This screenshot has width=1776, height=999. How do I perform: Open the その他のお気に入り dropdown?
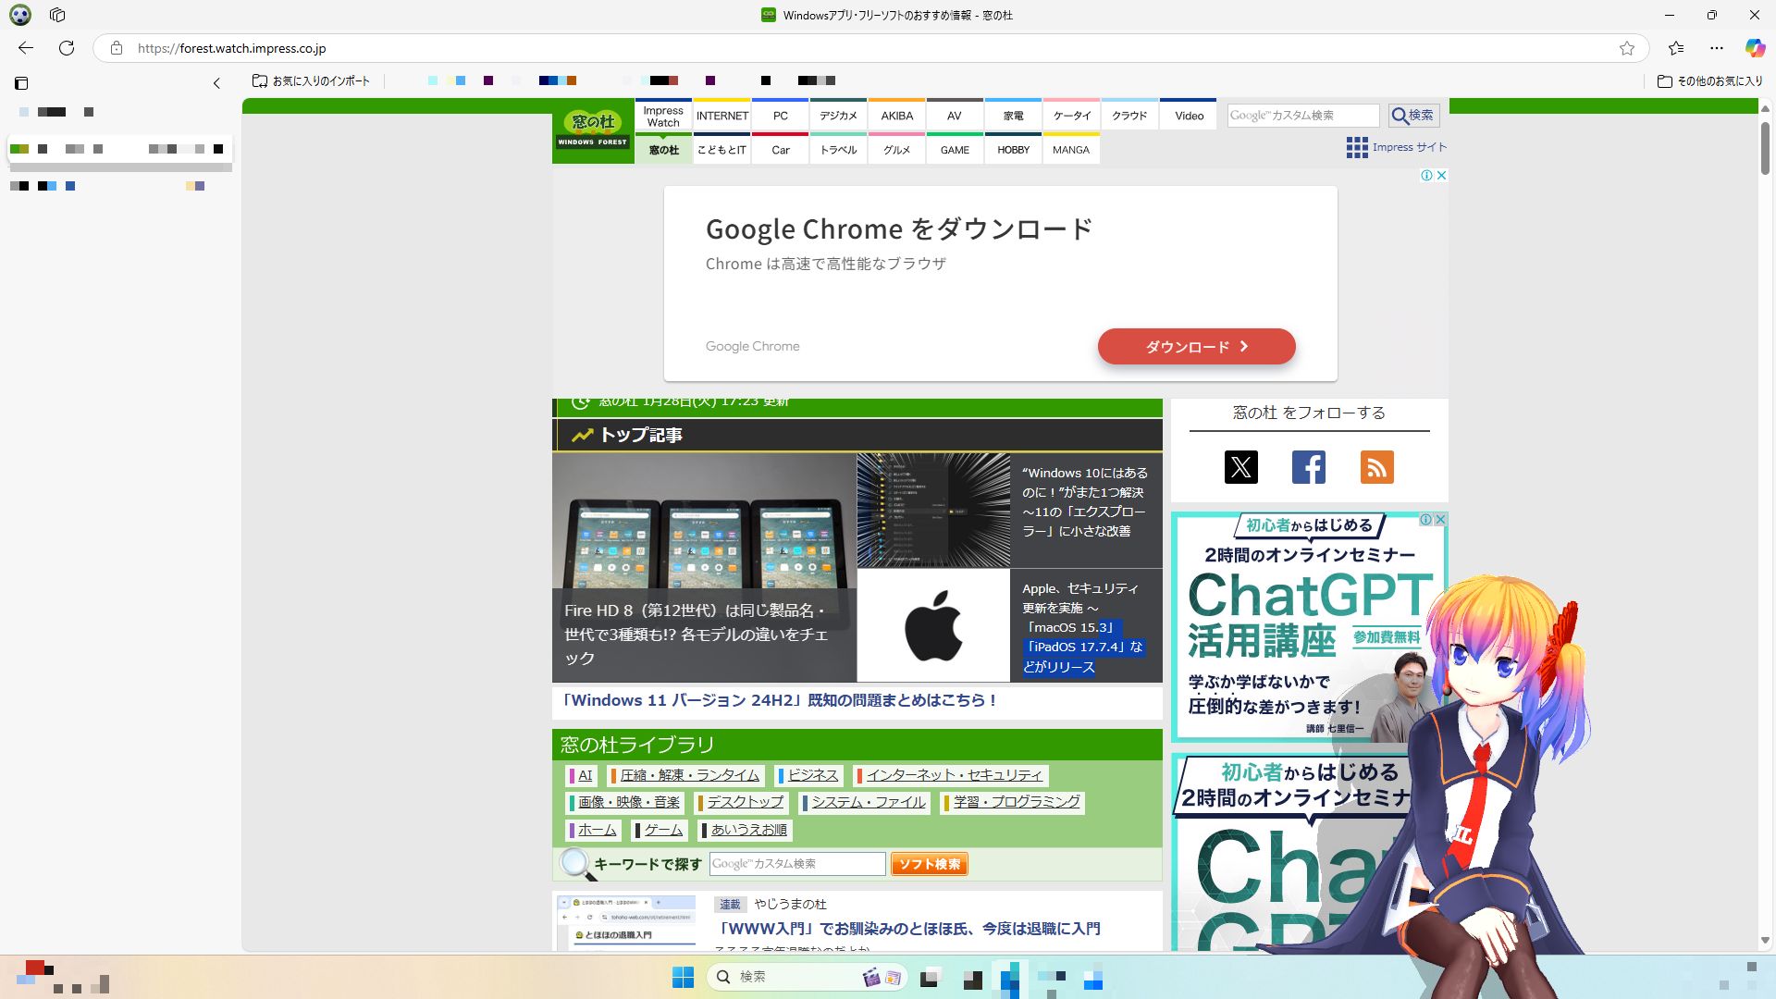1708,81
